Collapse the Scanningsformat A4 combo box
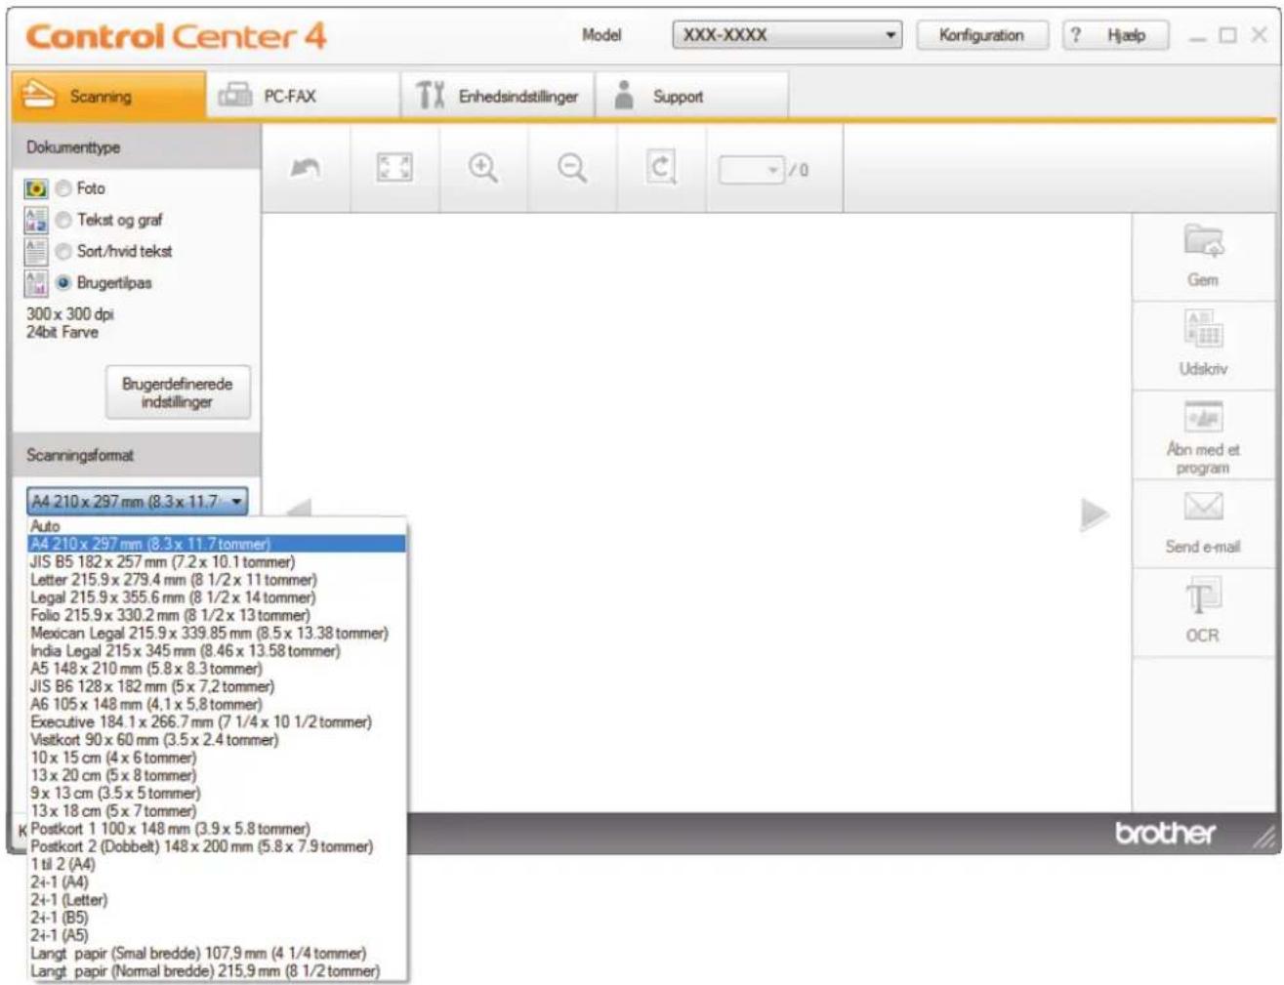The height and width of the screenshot is (985, 1284). point(137,501)
